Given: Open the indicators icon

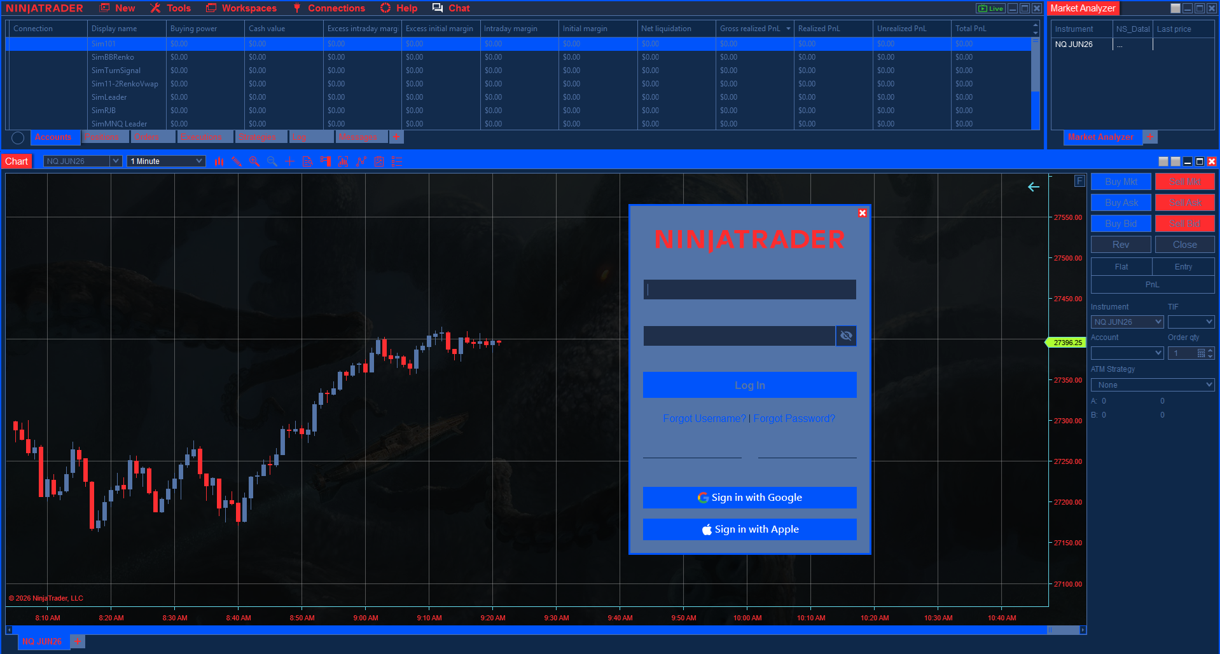Looking at the screenshot, I should 343,161.
